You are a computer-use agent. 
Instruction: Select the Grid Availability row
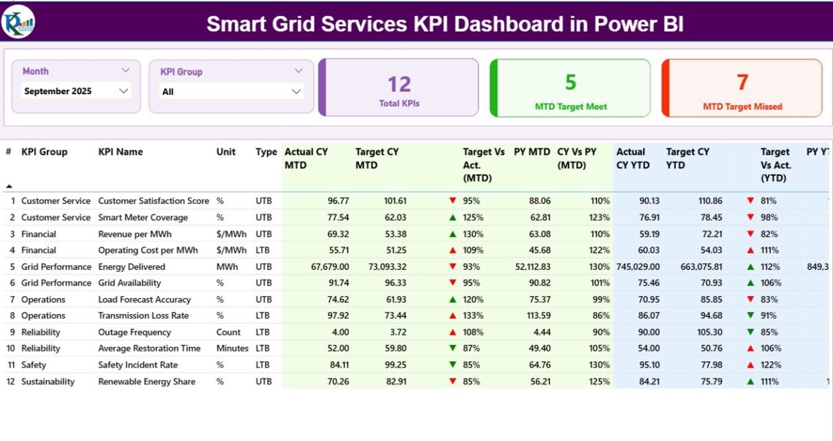click(129, 283)
